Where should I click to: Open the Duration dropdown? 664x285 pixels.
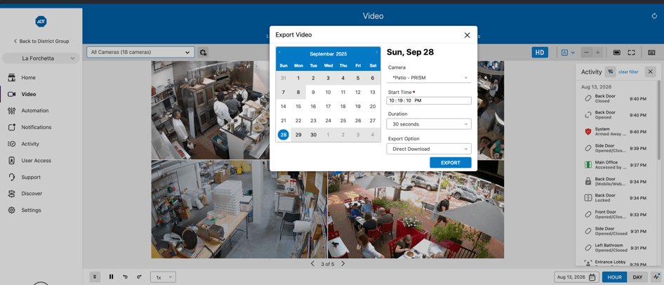[x=429, y=124]
